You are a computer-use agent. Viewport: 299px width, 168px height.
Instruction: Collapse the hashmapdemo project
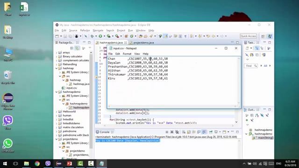coord(57,92)
